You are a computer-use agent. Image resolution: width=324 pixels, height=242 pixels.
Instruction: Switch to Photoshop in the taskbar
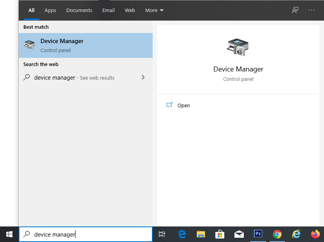tap(258, 234)
